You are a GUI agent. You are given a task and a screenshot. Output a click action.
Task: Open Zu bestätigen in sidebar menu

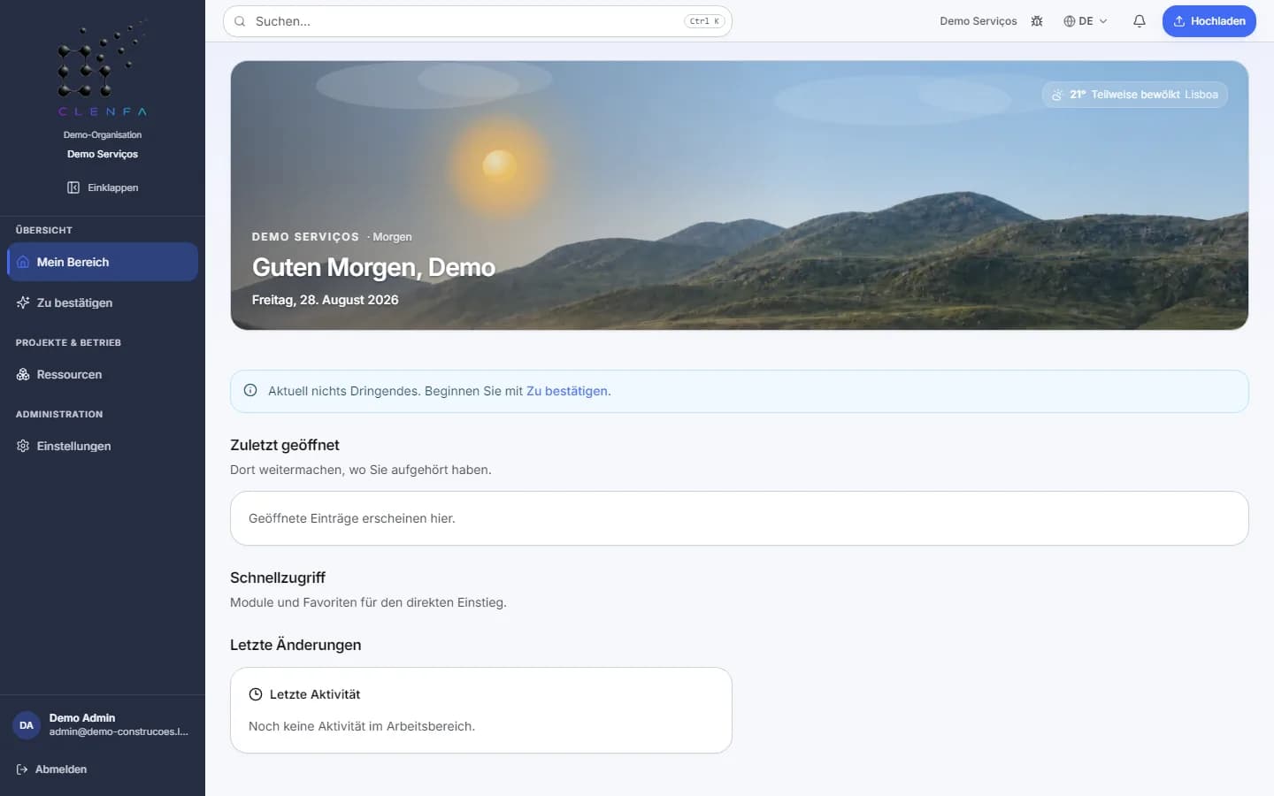103,302
